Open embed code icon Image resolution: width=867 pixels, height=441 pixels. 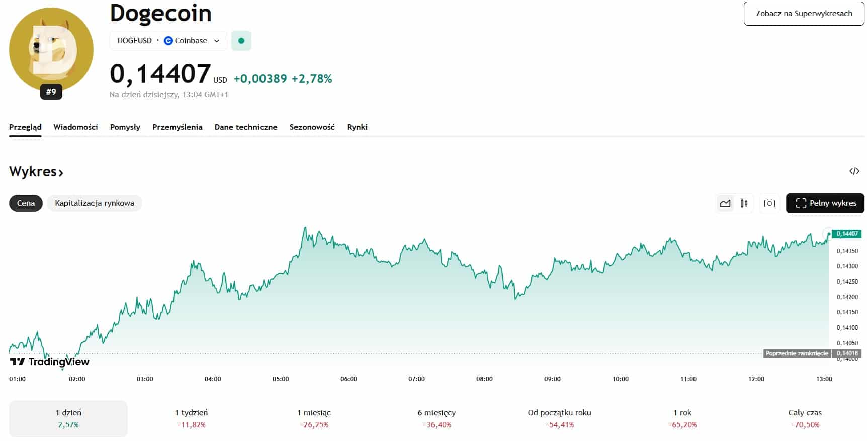click(854, 171)
